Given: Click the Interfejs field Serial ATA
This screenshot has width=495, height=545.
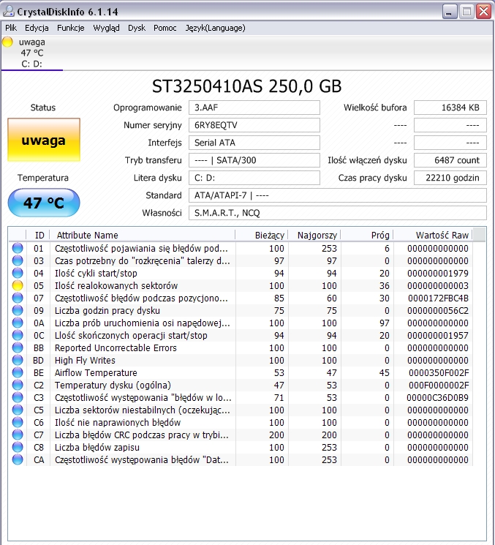Looking at the screenshot, I should [254, 143].
